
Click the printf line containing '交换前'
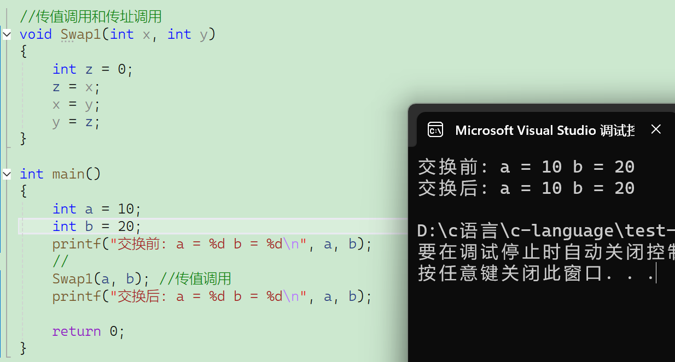(212, 244)
